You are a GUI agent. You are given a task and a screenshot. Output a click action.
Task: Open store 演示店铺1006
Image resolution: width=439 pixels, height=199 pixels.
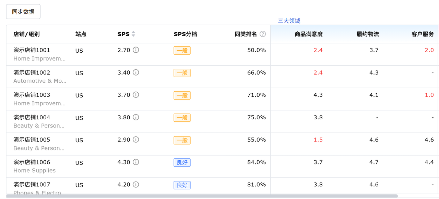coord(32,162)
